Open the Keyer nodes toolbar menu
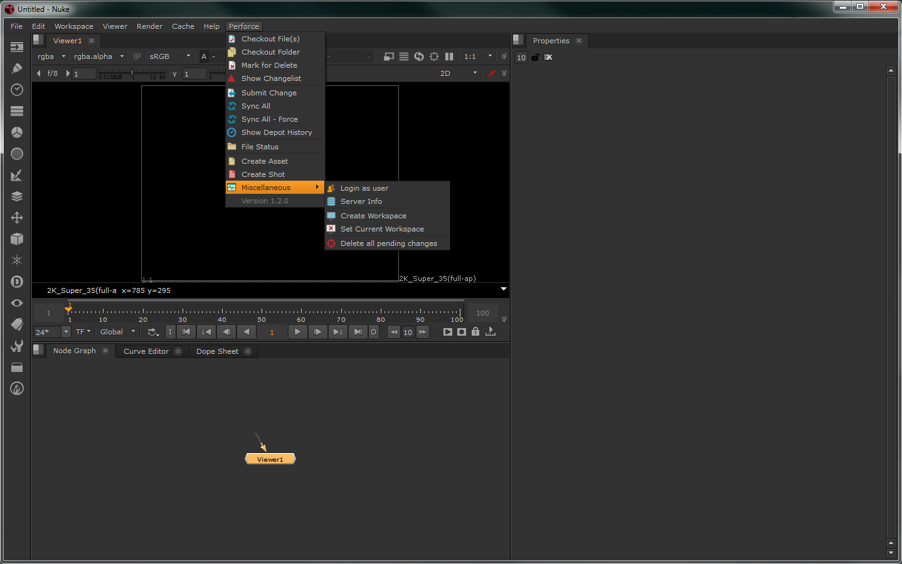The height and width of the screenshot is (564, 902). (x=17, y=175)
